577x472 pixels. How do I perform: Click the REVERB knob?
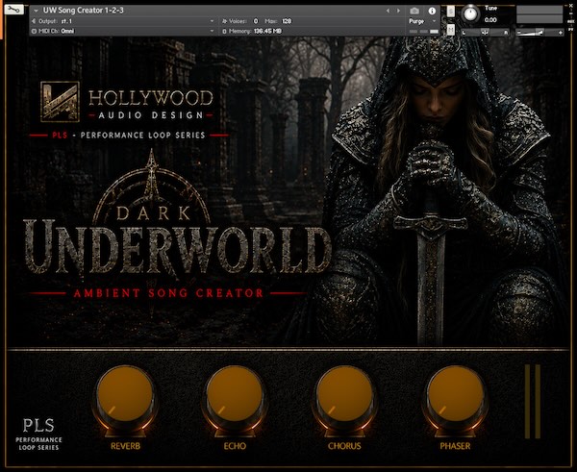tap(125, 395)
